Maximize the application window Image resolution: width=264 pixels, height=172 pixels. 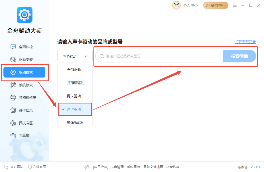[251, 5]
